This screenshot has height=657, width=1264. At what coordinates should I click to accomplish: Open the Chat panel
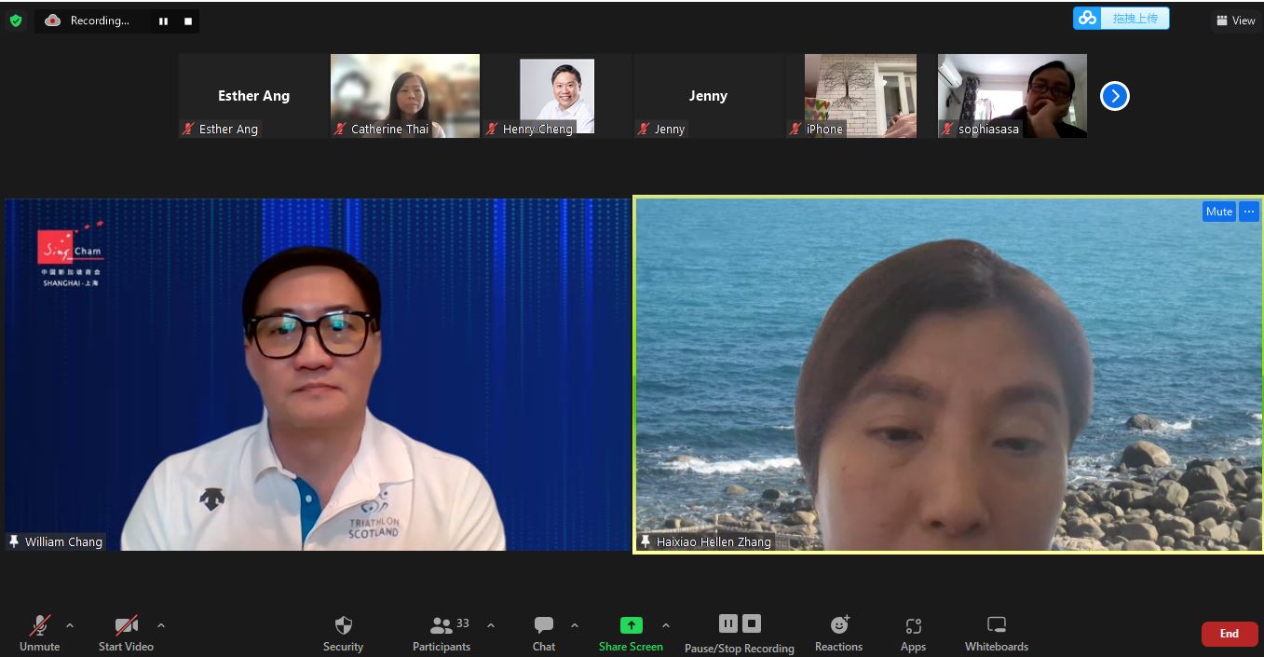point(544,633)
